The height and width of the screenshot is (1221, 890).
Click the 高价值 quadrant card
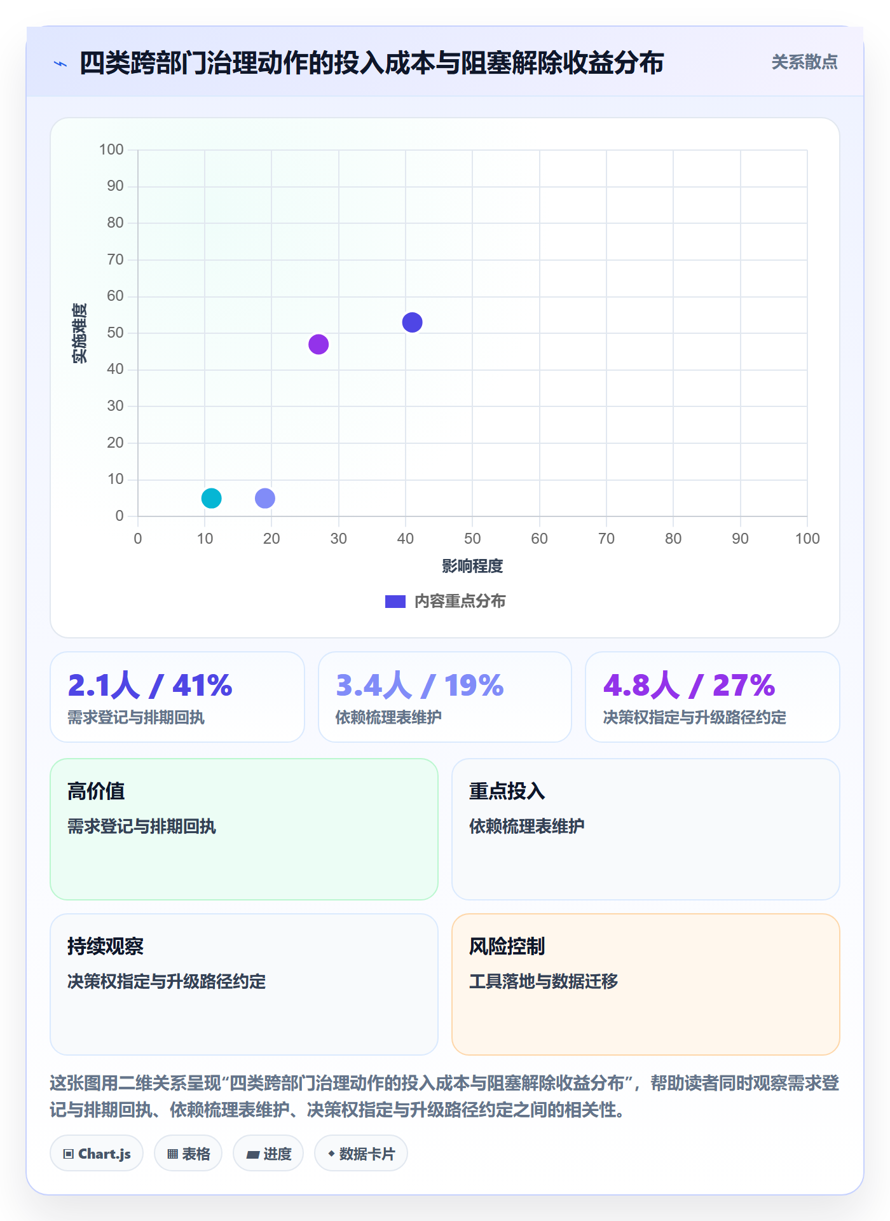point(244,829)
